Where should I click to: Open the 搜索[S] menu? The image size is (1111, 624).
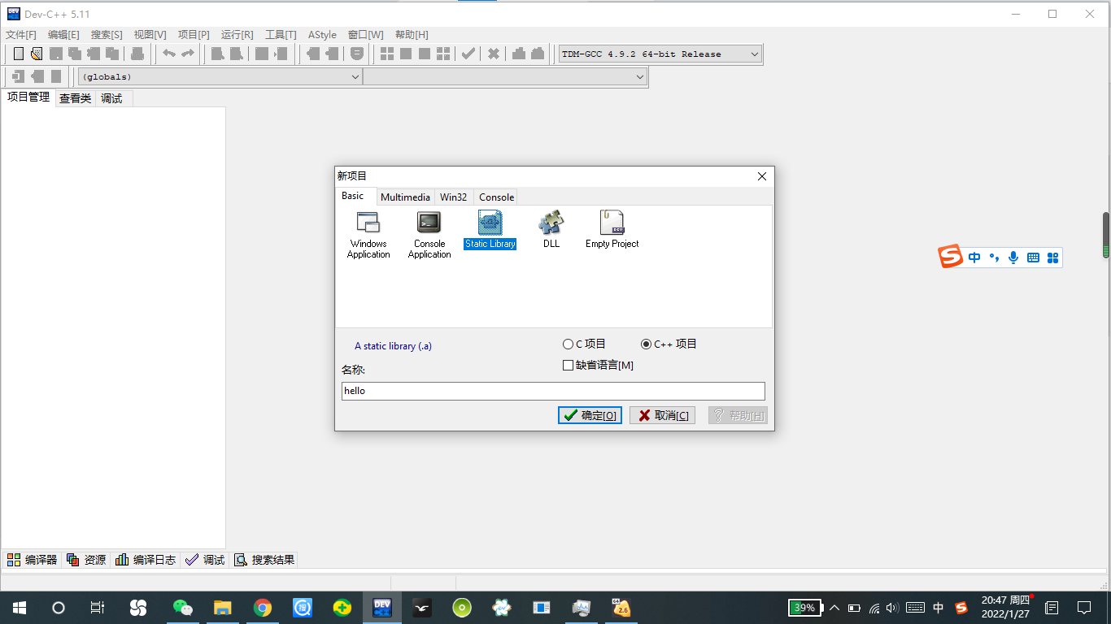107,35
